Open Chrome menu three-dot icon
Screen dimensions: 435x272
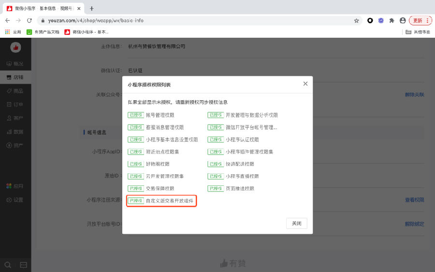(x=428, y=20)
